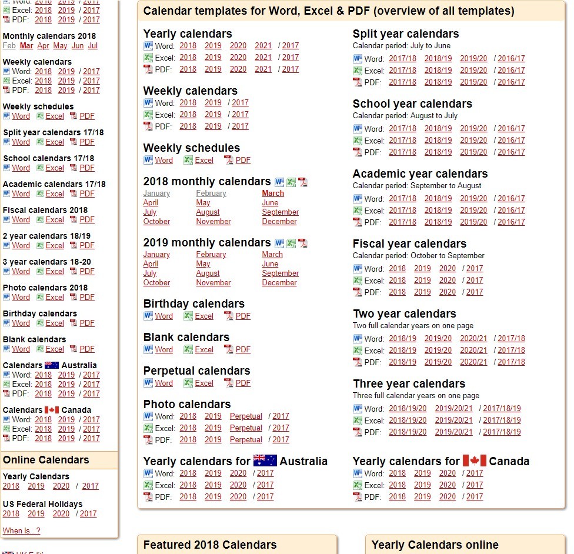Click Word icon in Yearly calendars Word row
Image resolution: width=574 pixels, height=554 pixels.
(148, 46)
